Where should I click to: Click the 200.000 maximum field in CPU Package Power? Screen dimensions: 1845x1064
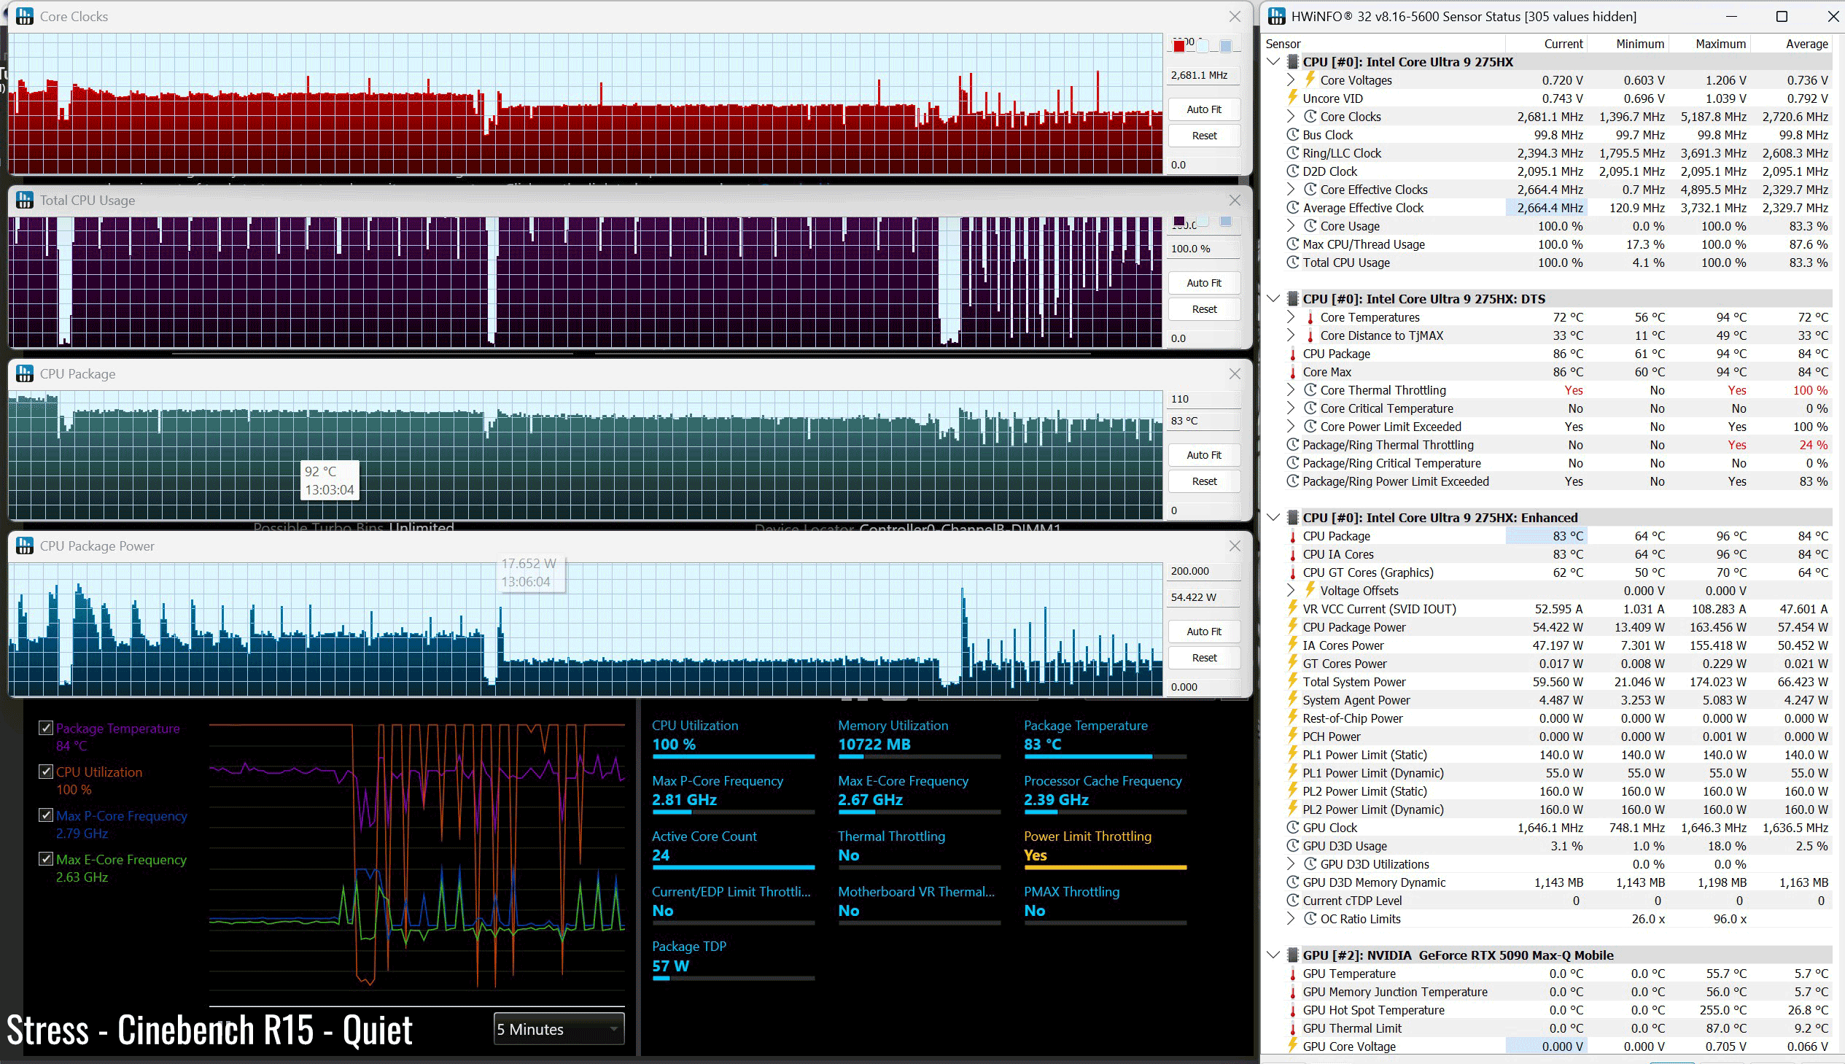coord(1203,572)
